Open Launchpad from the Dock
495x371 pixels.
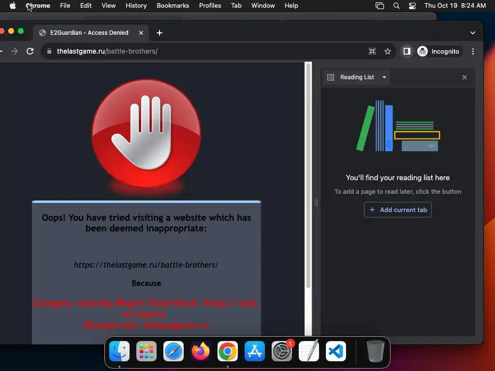click(146, 351)
